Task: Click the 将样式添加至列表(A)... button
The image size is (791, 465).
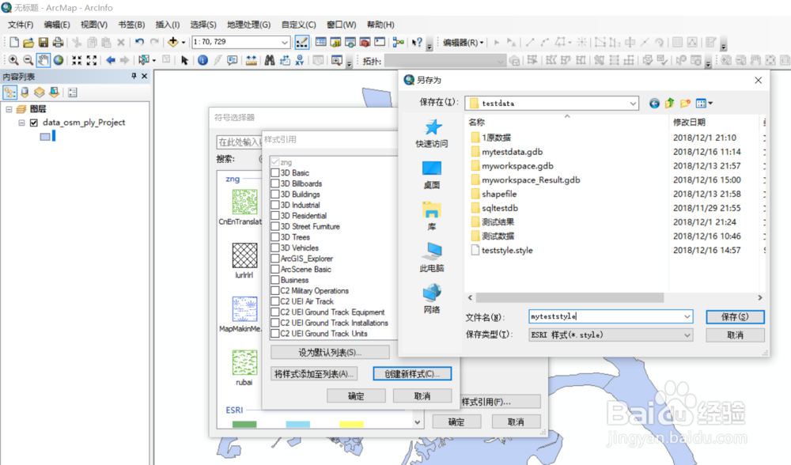Action: click(x=314, y=374)
